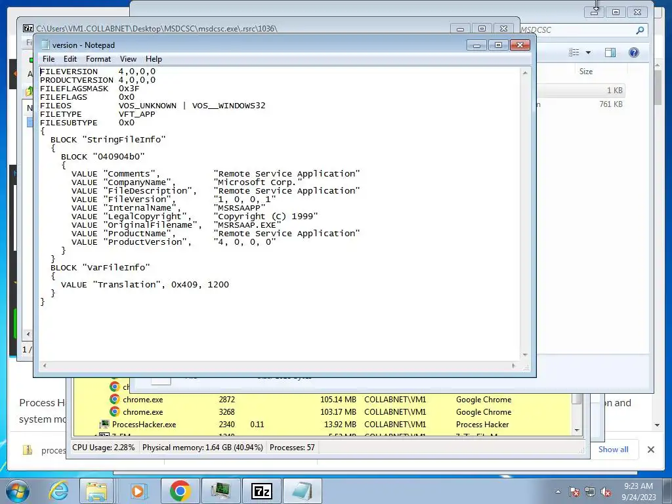Click Physical memory status bar entry
672x504 pixels.
202,448
